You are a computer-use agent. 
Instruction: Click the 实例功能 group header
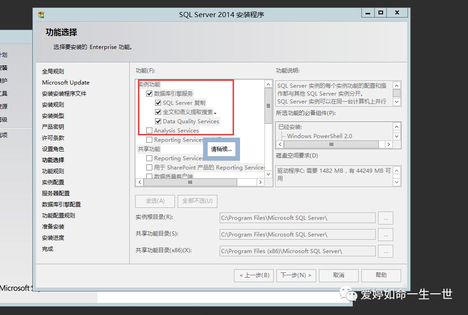(x=149, y=84)
